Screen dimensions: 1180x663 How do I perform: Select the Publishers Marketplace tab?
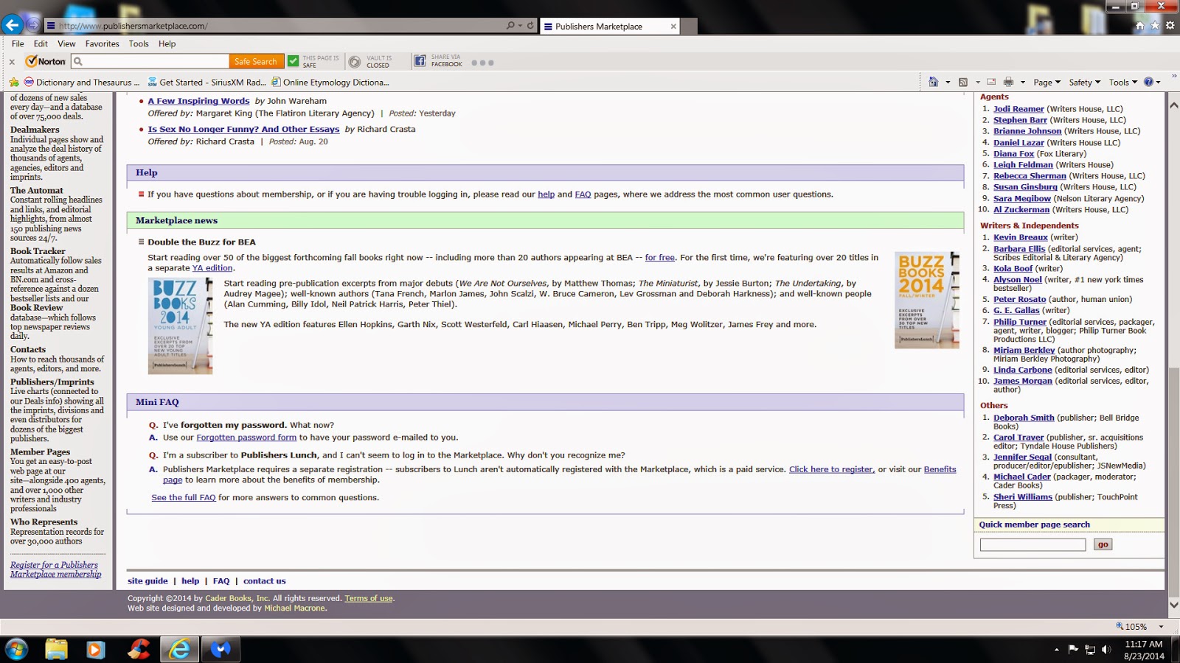coord(610,27)
